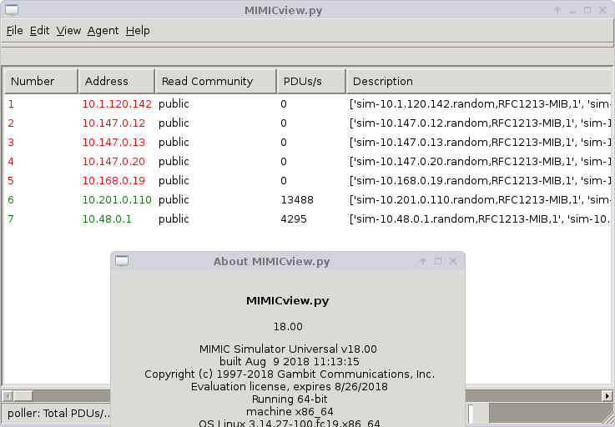
Task: Click the description of agent 10.147.0.20
Action: pyautogui.click(x=480, y=162)
